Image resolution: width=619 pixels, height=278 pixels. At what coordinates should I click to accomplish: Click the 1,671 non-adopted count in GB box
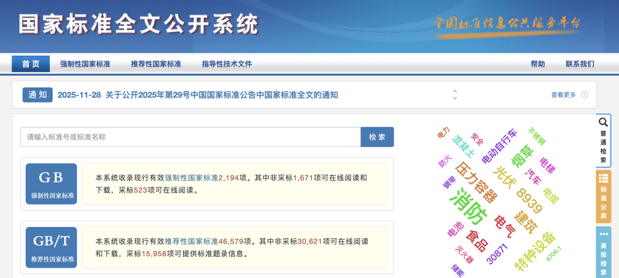(x=303, y=178)
